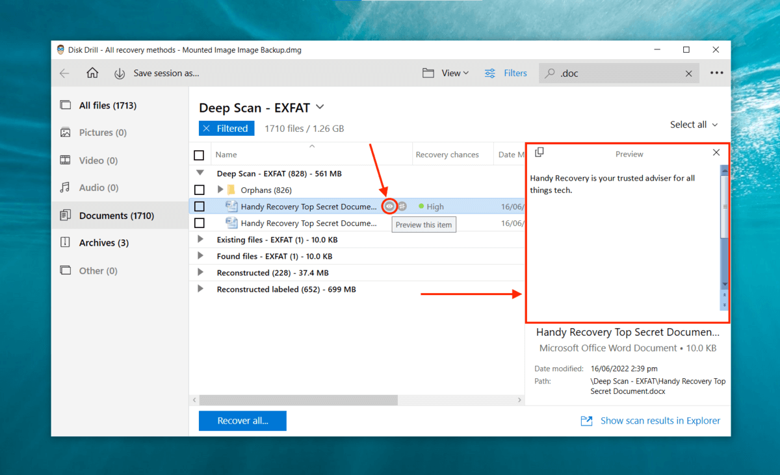Select Audio (0) category
This screenshot has height=475, width=780.
tap(120, 188)
